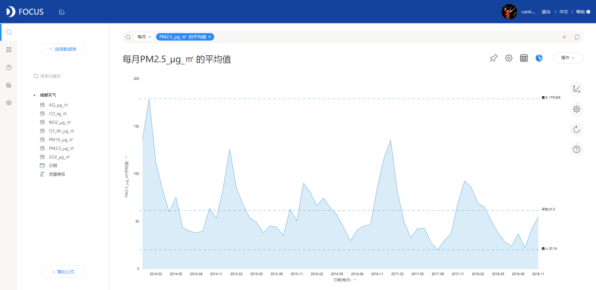Viewport: 596px width, 290px height.
Task: Collapse the 成都天气 data table tree
Action: pyautogui.click(x=34, y=95)
